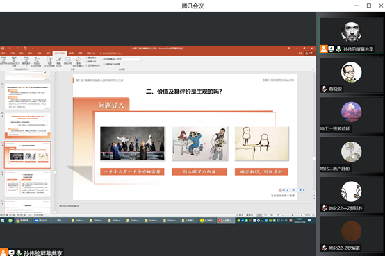This screenshot has width=385, height=256.
Task: Click the PowerPoint save icon
Action: 3,49
